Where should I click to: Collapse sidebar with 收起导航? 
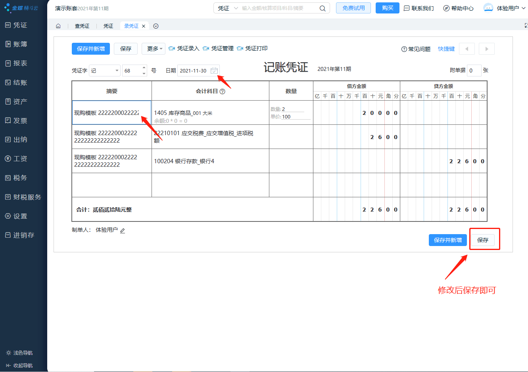tap(19, 365)
